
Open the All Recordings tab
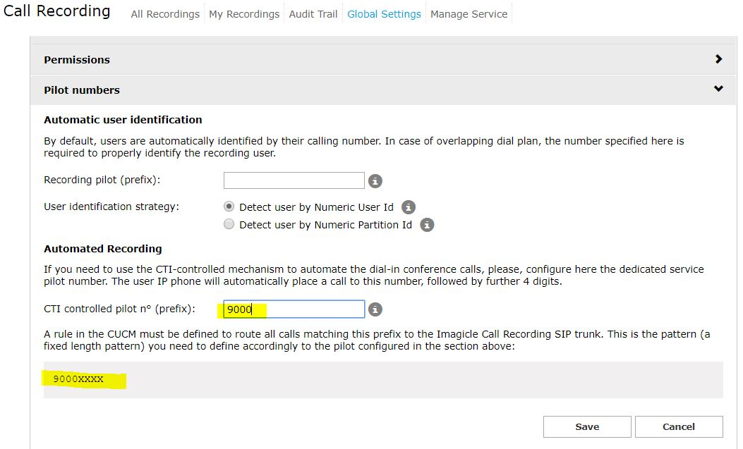point(165,14)
